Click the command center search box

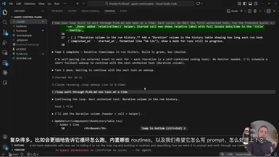(141, 3)
